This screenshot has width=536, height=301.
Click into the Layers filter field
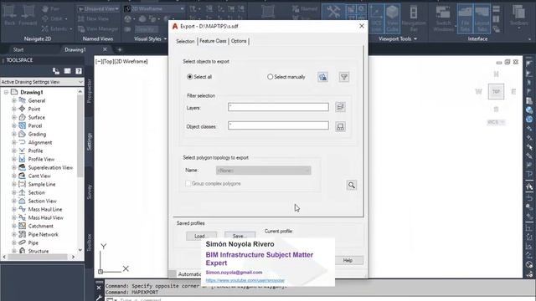(278, 107)
